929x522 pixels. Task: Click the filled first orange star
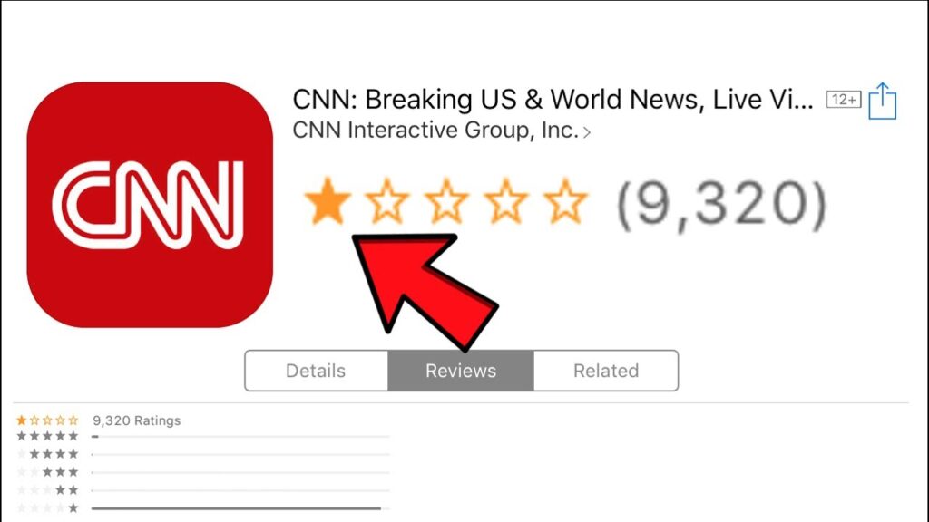click(327, 202)
